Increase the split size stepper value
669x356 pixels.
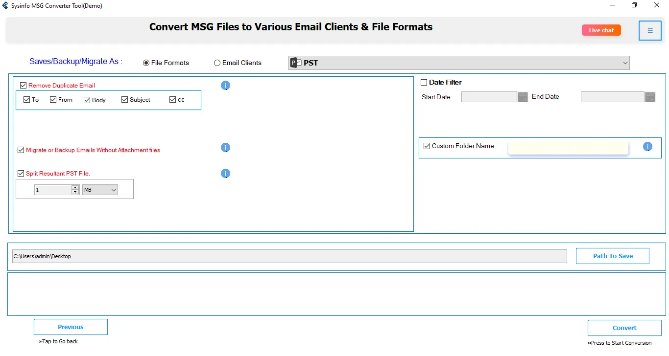[75, 187]
